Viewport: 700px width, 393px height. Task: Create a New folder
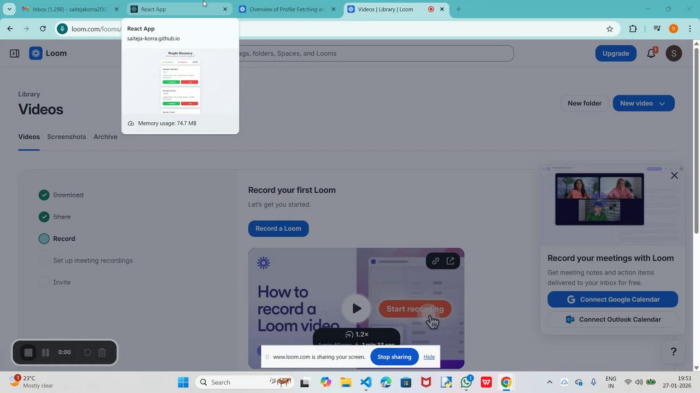[x=585, y=103]
